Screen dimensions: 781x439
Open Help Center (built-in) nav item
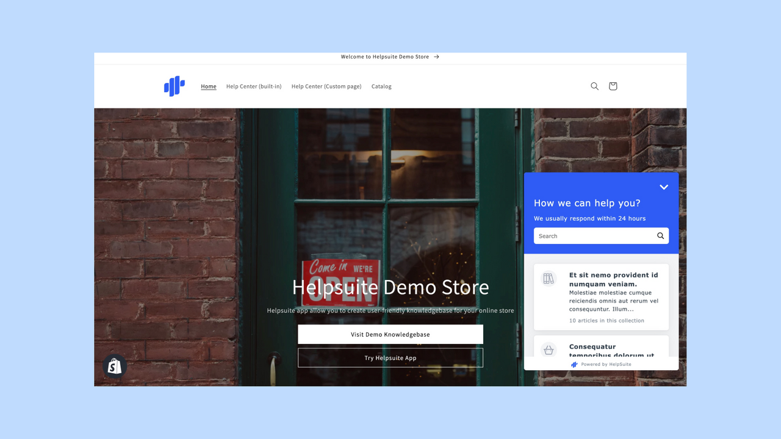click(253, 86)
